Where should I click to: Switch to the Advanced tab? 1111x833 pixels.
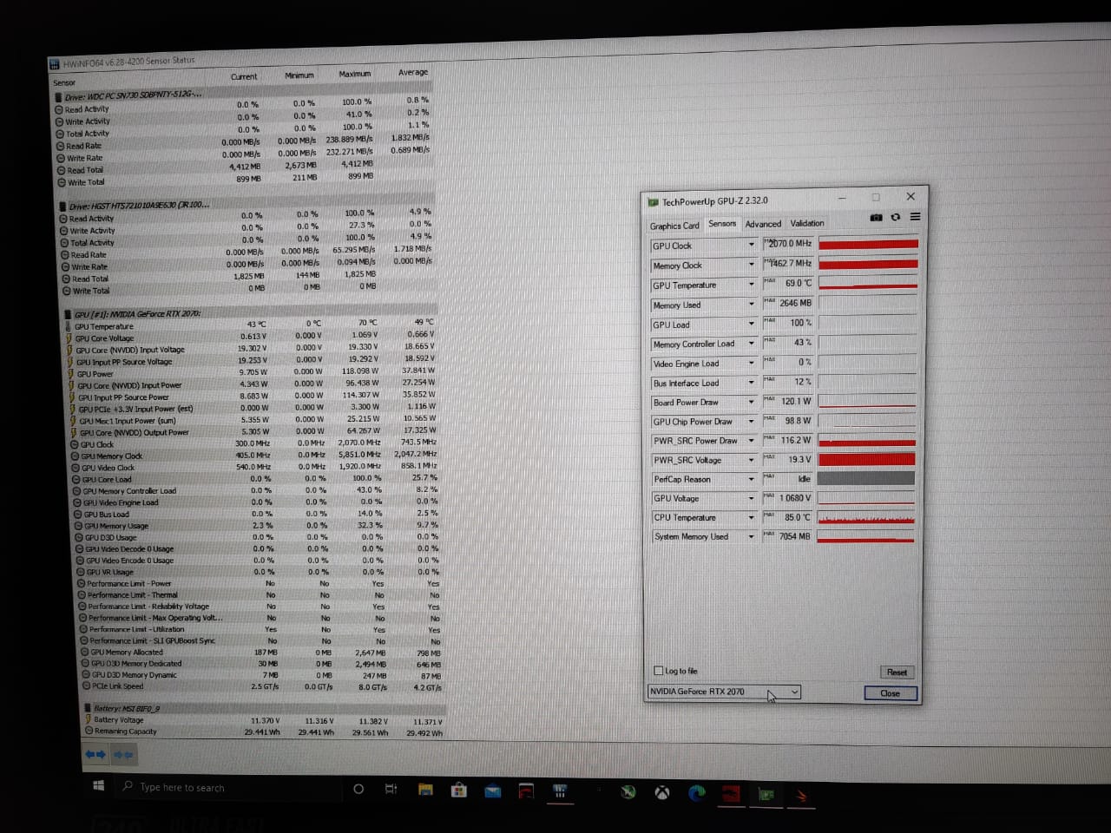tap(763, 224)
